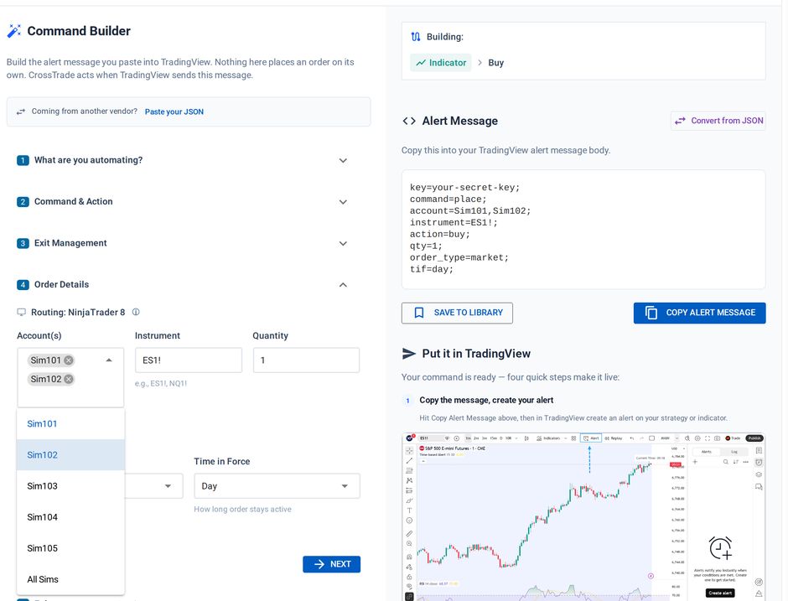Pick Sim105 from the accounts list
The image size is (788, 601).
click(71, 548)
